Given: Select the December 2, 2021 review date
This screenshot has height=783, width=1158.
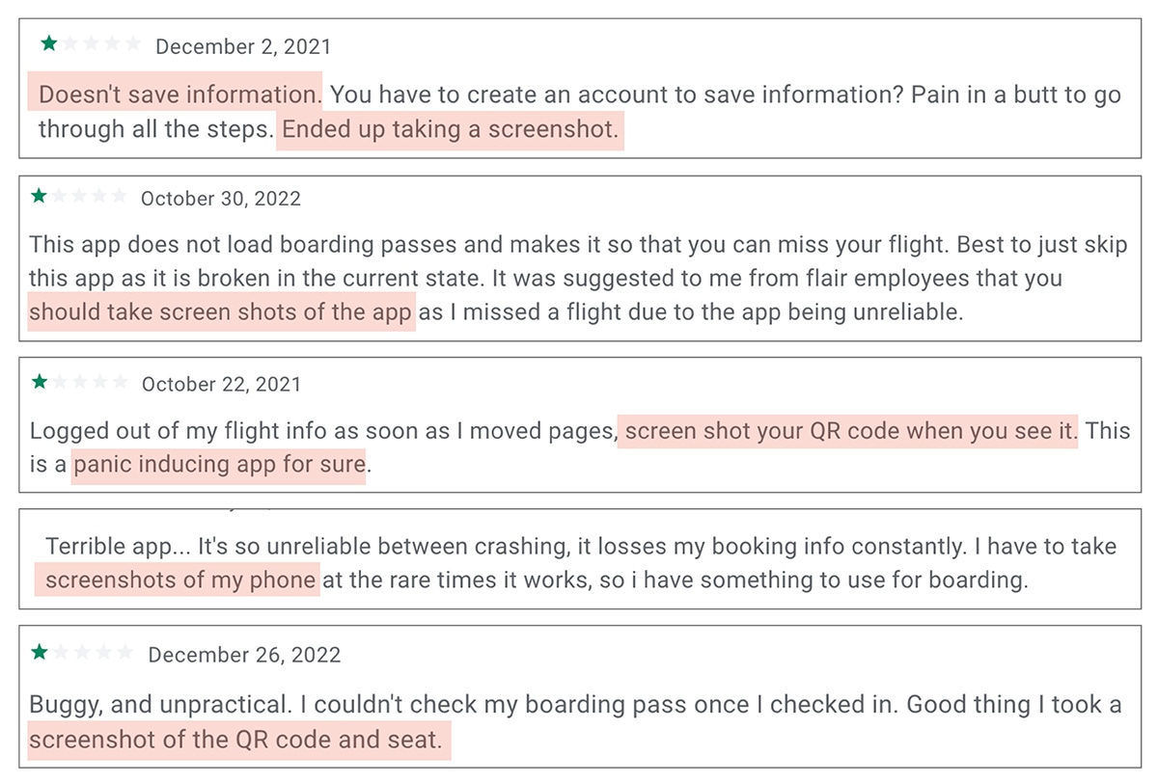Looking at the screenshot, I should tap(243, 46).
